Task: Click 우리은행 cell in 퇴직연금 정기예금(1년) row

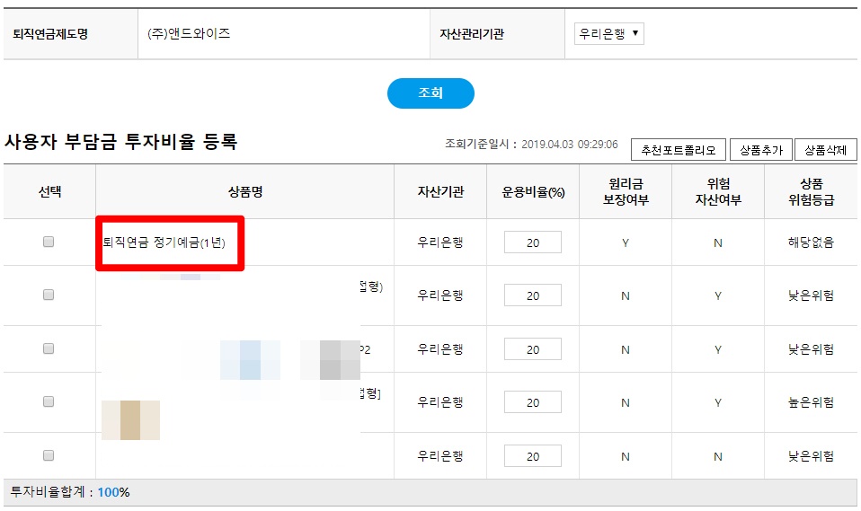Action: click(x=440, y=242)
